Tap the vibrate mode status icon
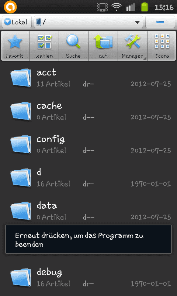Screen dimensions: 177x296 103,7
